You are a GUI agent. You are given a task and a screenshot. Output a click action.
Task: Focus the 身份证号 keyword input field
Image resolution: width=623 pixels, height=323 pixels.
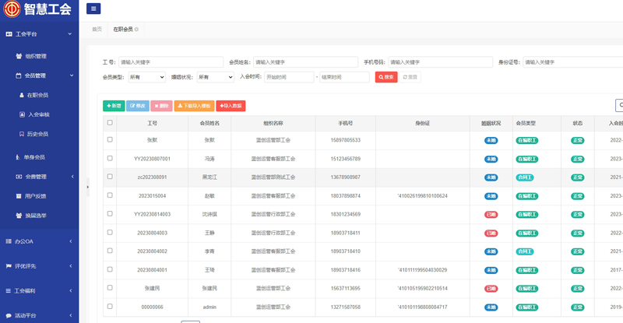(x=573, y=62)
